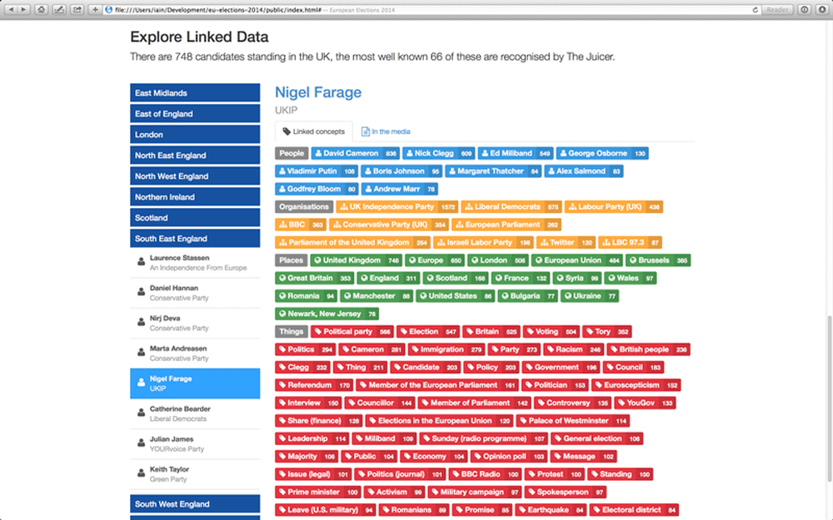Open the Godfrey Bloom person tag
The width and height of the screenshot is (833, 520).
coord(317,189)
